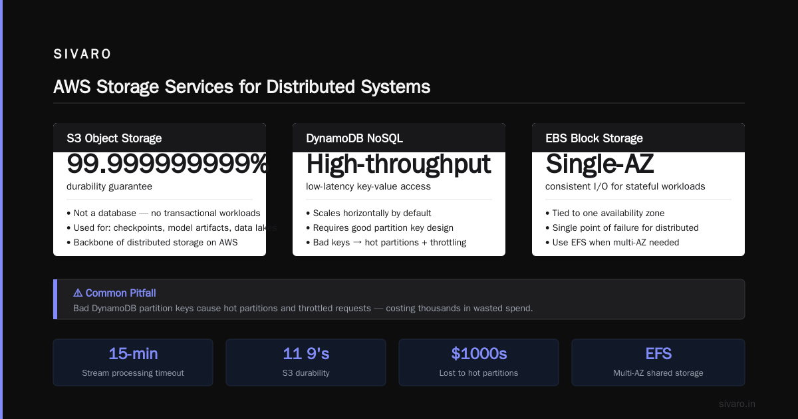Click 'consistent I/O for stateful workloads' subtitle

[625, 186]
